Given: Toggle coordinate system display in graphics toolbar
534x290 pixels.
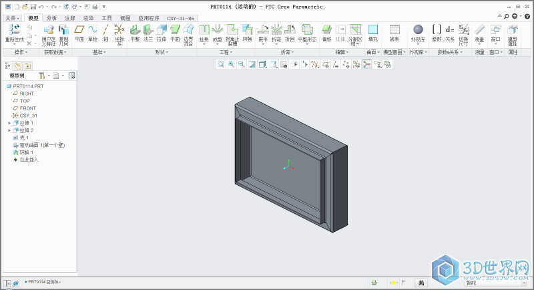Looking at the screenshot, I should coord(356,64).
